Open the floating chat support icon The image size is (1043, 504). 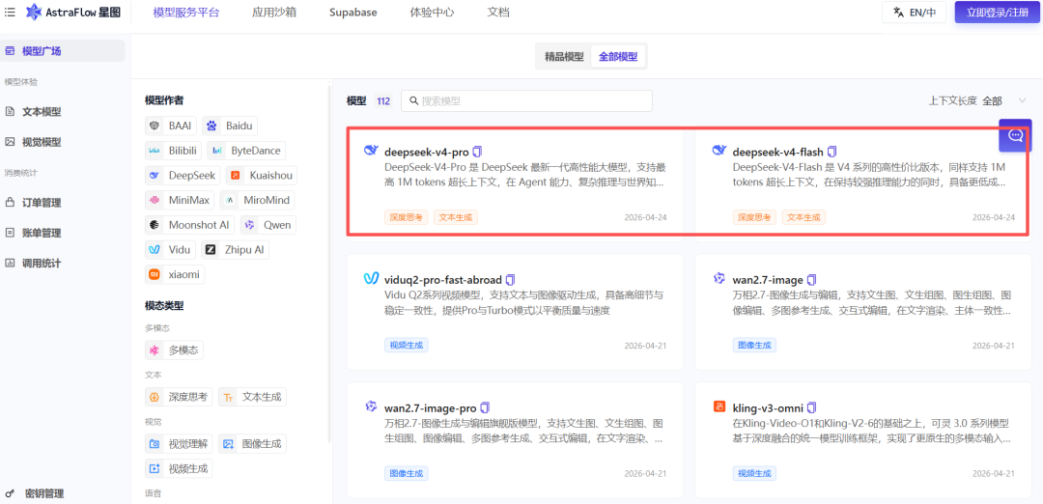[x=1015, y=135]
